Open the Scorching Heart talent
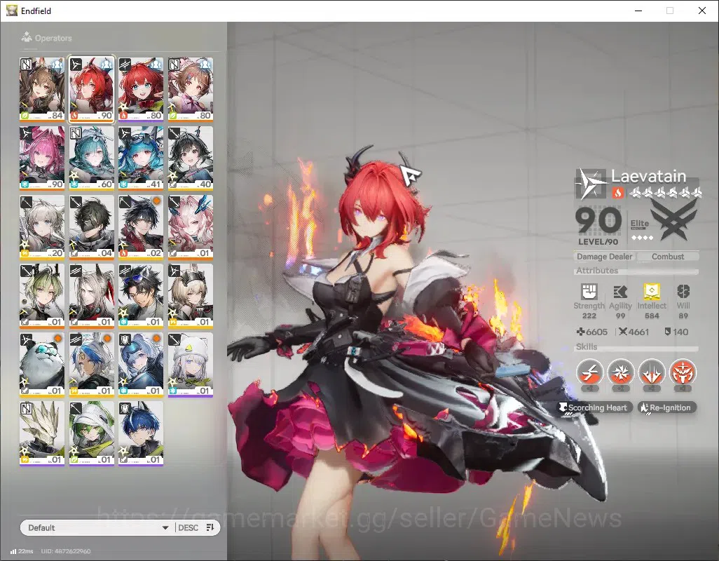The image size is (719, 561). (x=595, y=408)
